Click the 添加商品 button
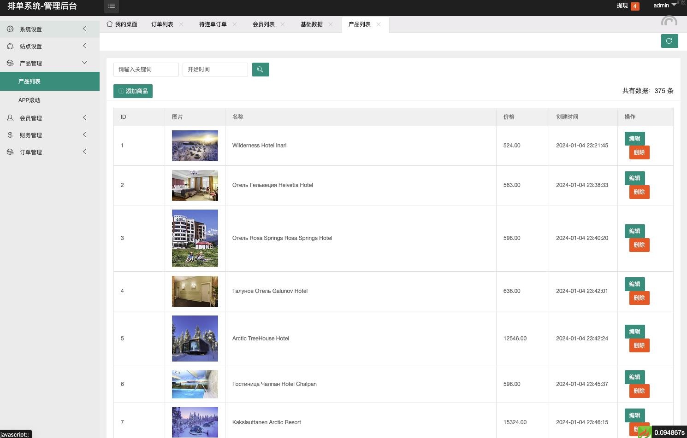This screenshot has width=687, height=438. [133, 91]
